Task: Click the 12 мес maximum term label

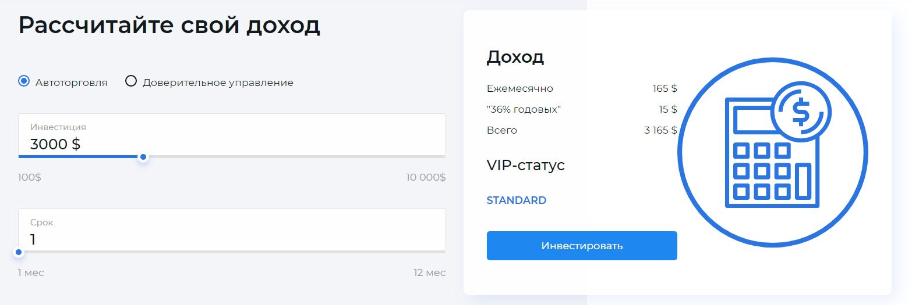Action: (429, 272)
